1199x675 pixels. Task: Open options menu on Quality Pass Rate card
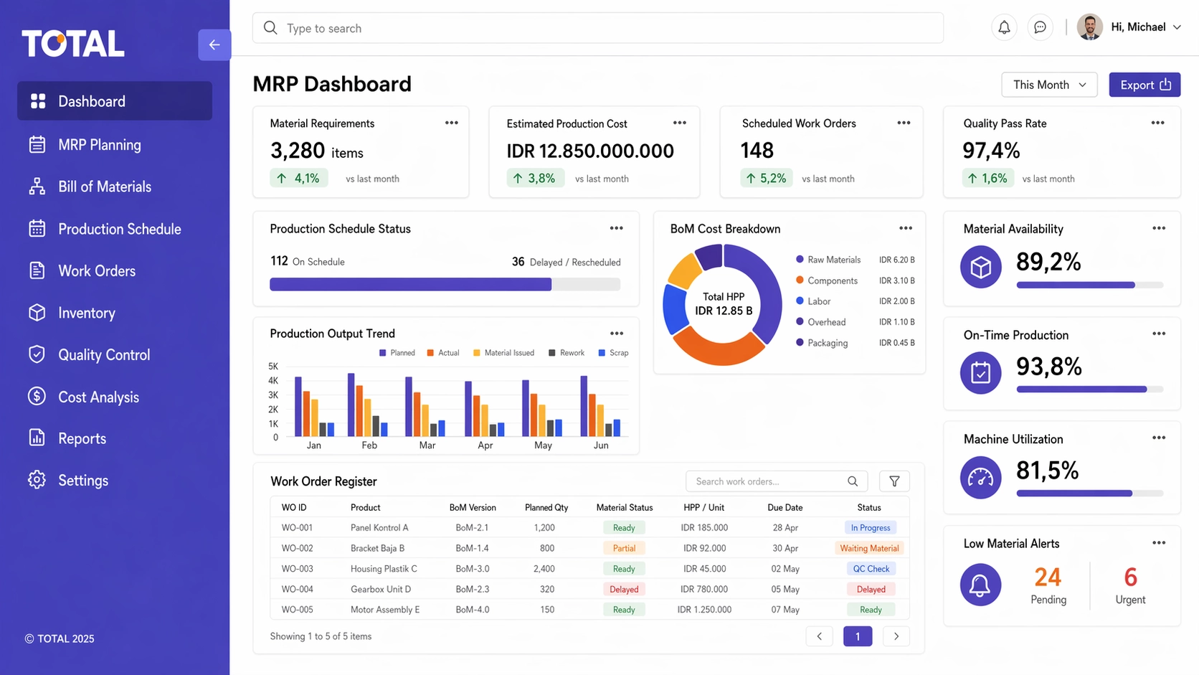point(1157,123)
